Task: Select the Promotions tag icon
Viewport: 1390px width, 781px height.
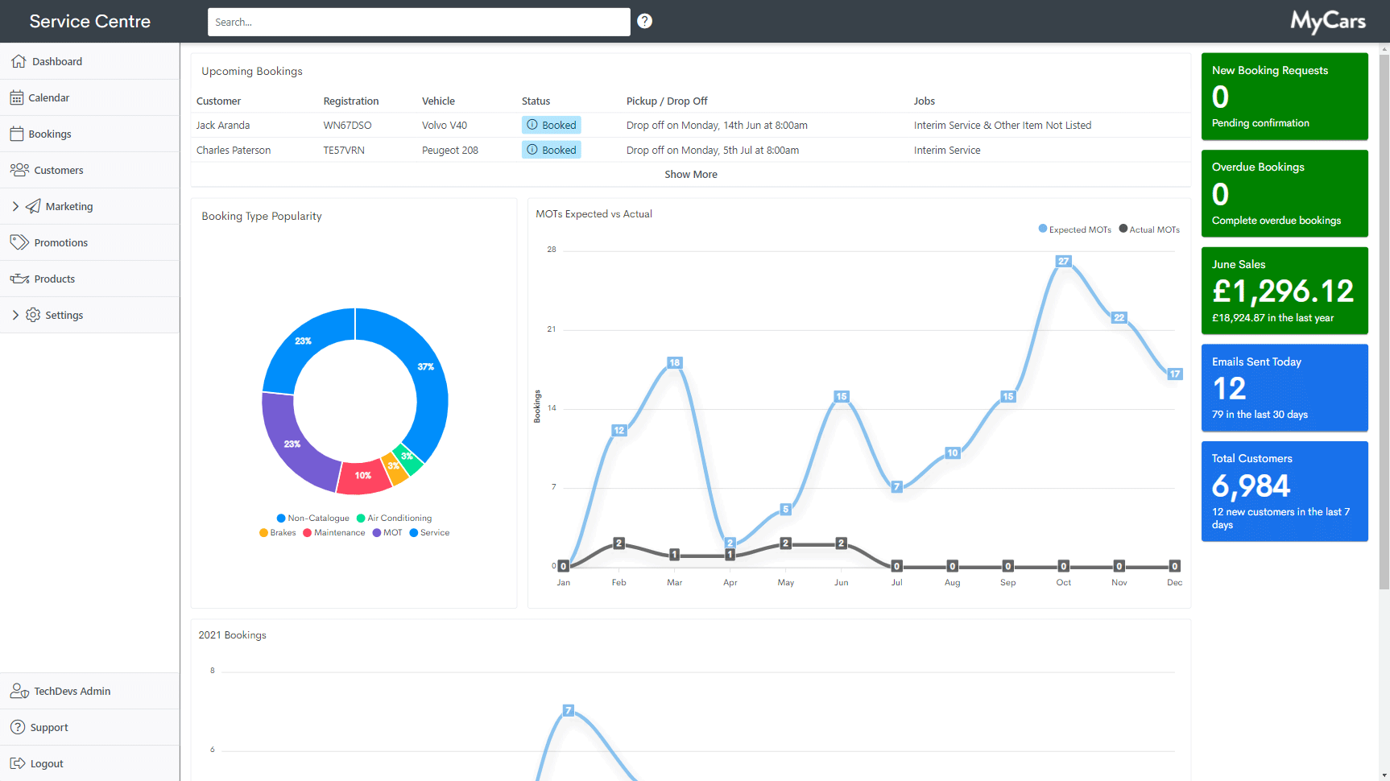Action: tap(19, 242)
